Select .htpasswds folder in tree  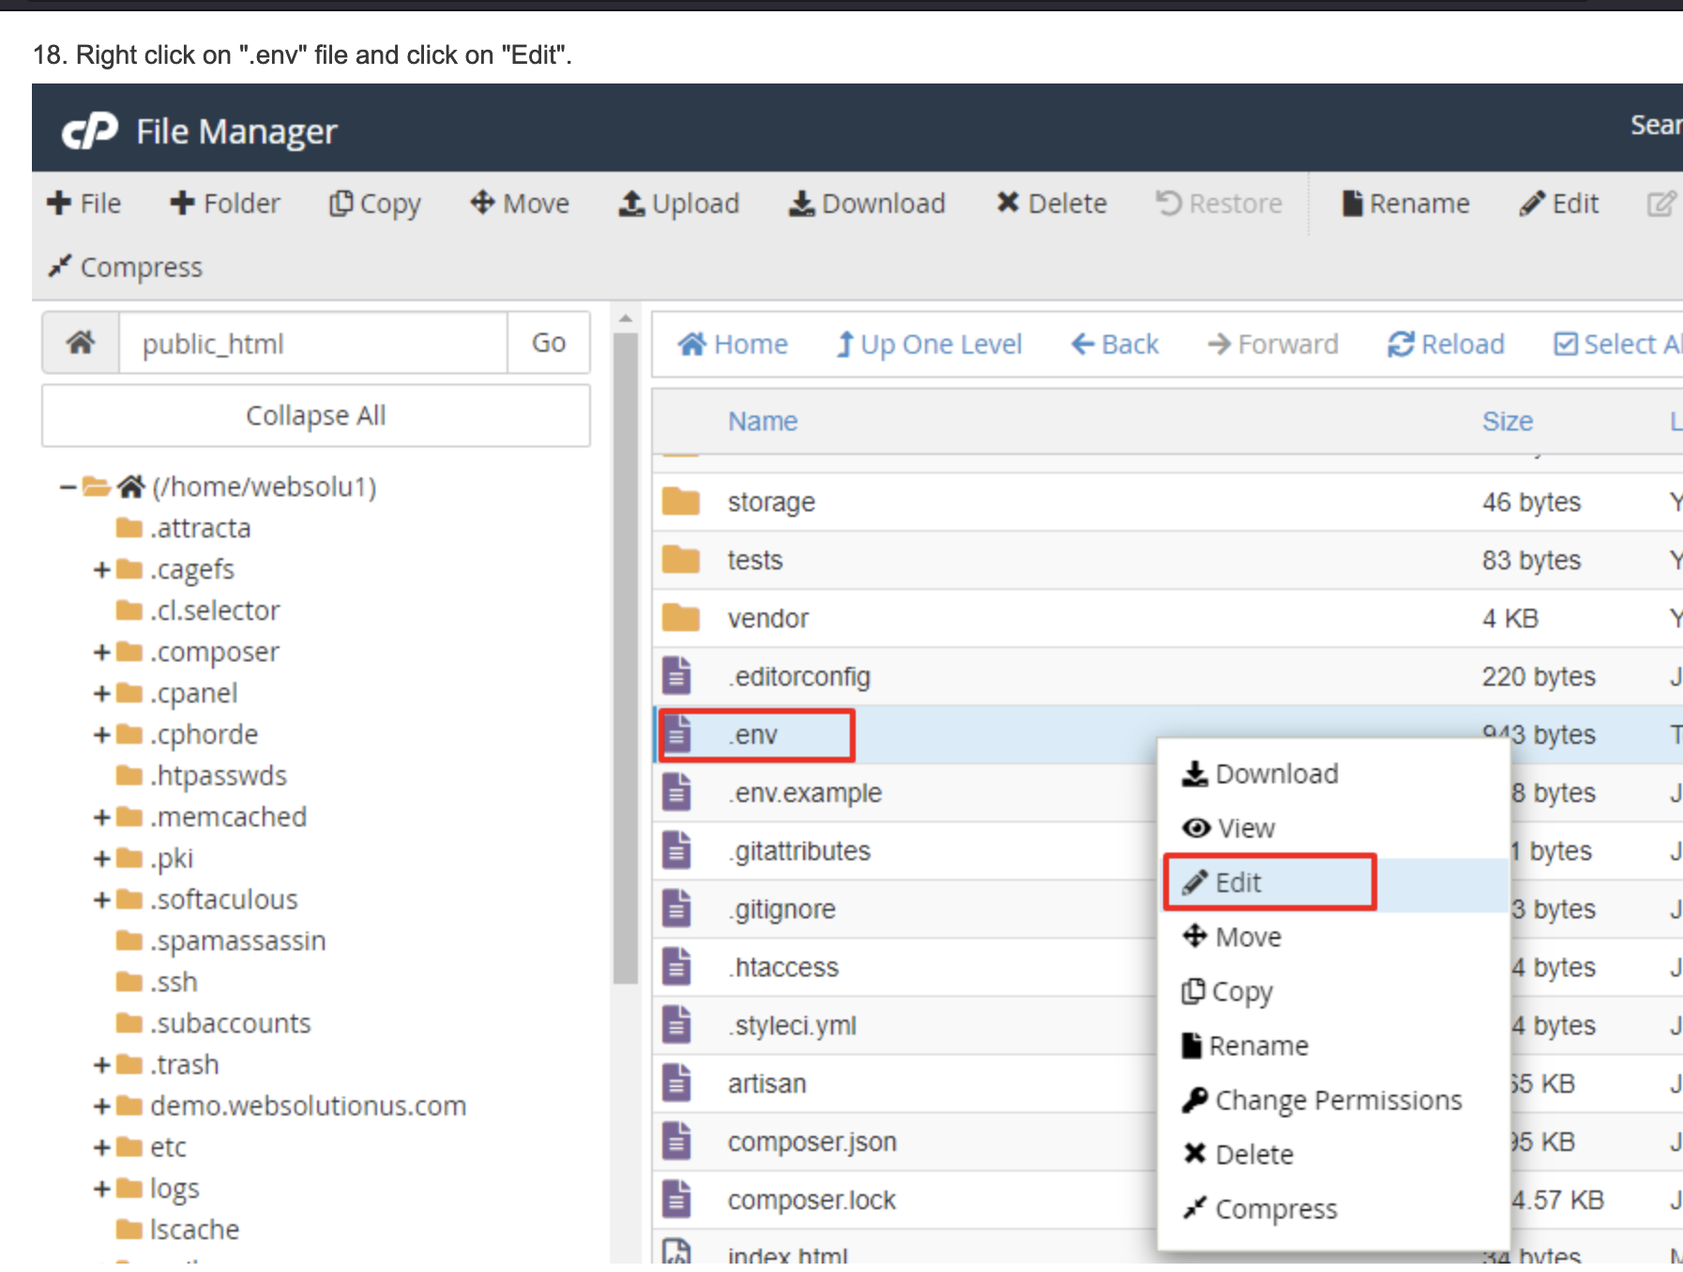[x=202, y=776]
